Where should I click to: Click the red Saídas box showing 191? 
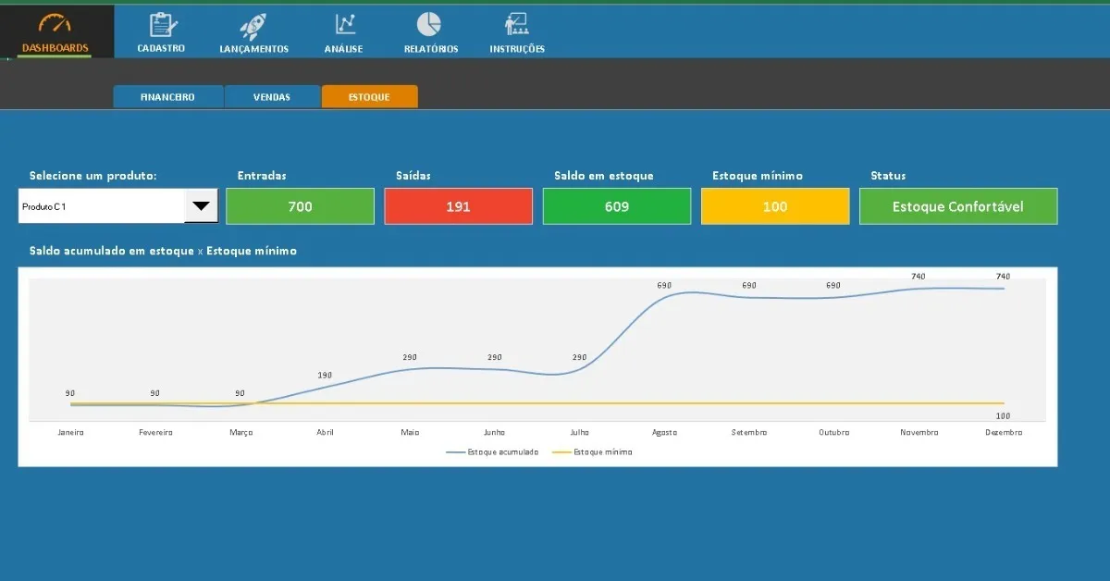[x=459, y=206]
